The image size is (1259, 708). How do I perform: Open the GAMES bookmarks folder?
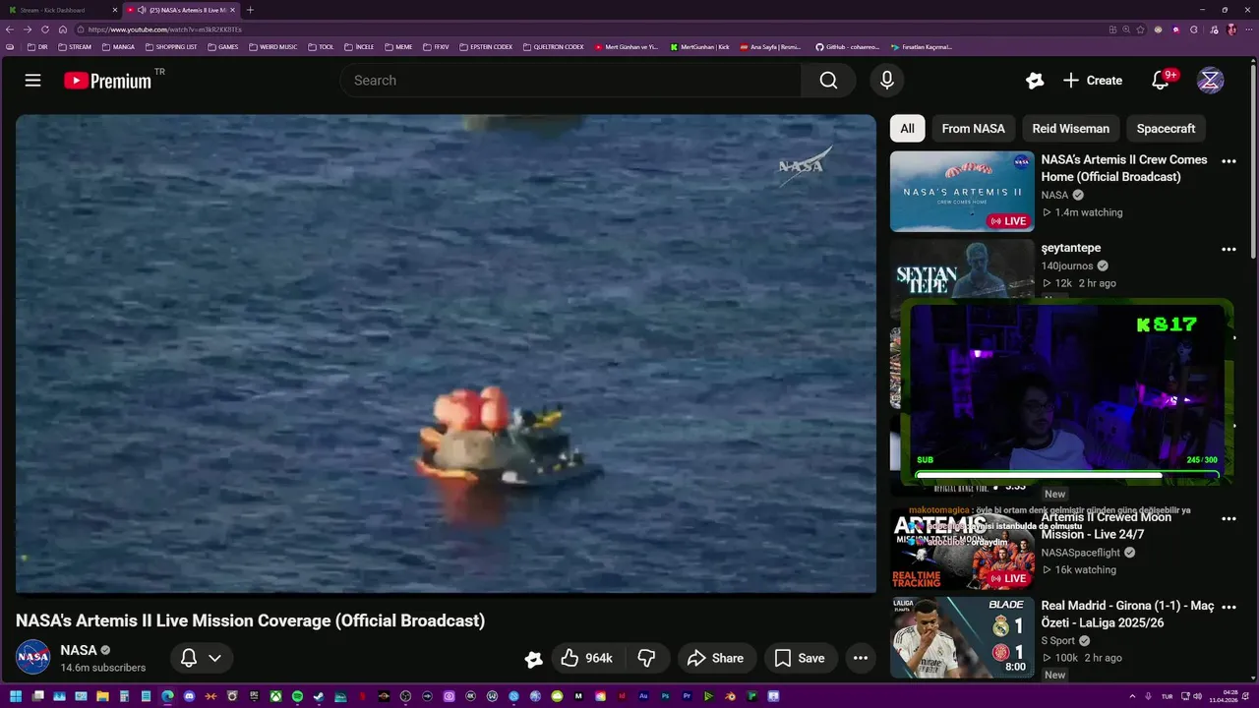[223, 46]
